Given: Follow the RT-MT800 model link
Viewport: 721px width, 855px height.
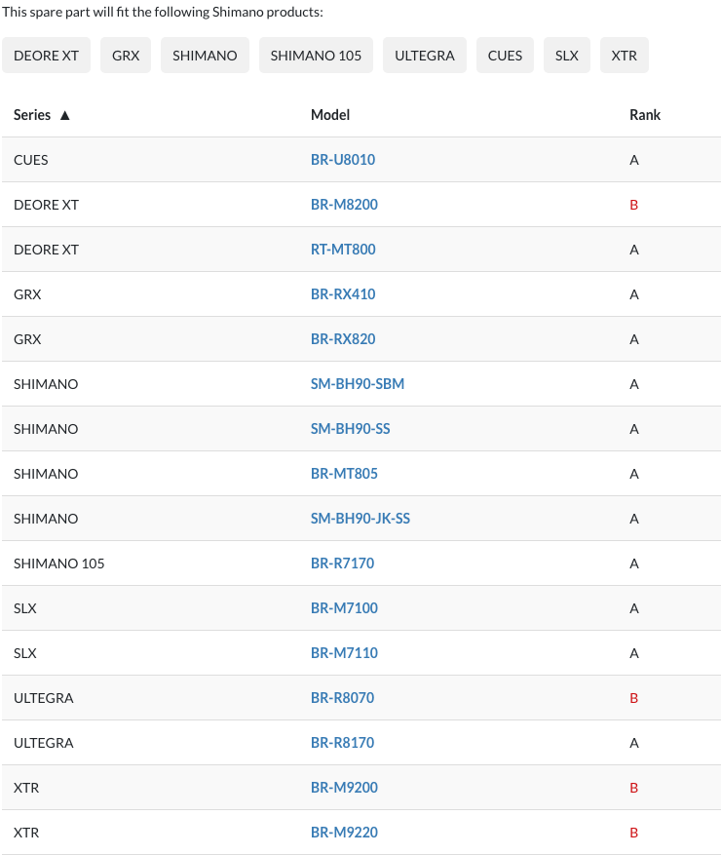Looking at the screenshot, I should [x=343, y=250].
